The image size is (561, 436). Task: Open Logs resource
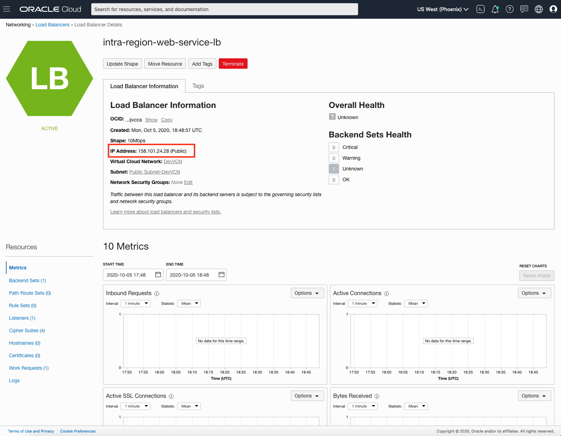[14, 380]
